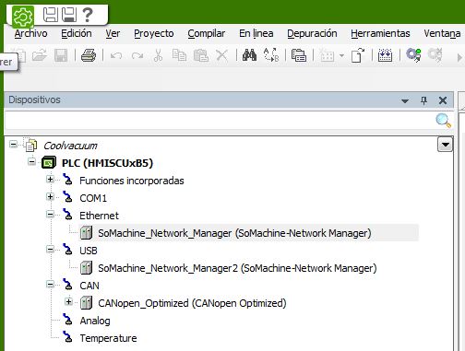Click the Delete X icon in toolbar
This screenshot has width=465, height=351.
click(221, 55)
